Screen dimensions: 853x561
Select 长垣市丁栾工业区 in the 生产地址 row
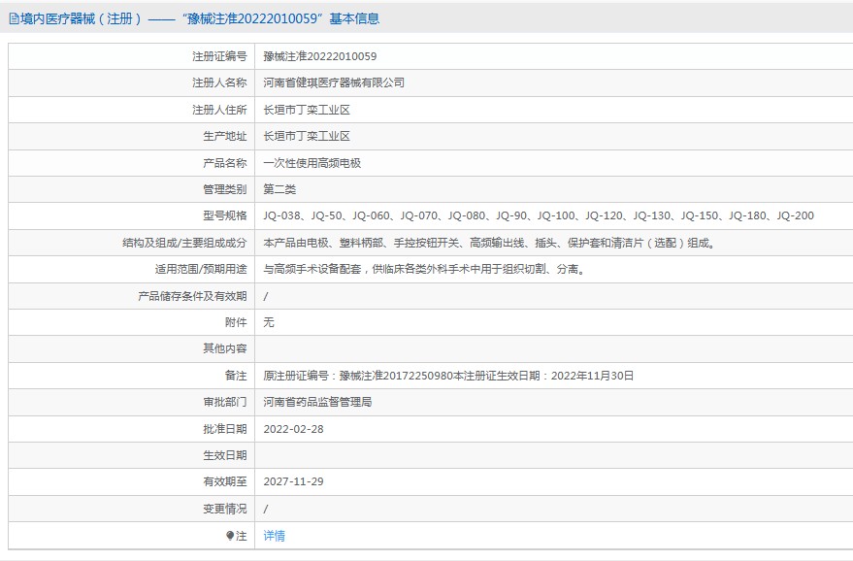pos(307,136)
